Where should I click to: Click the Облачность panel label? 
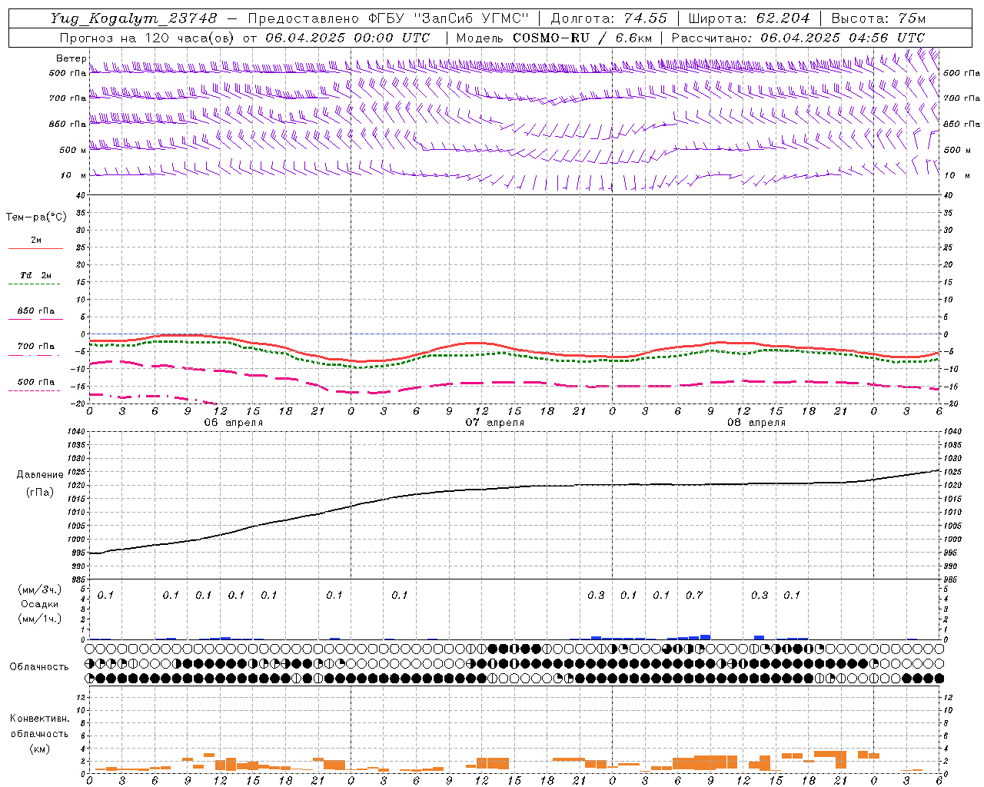pos(39,666)
